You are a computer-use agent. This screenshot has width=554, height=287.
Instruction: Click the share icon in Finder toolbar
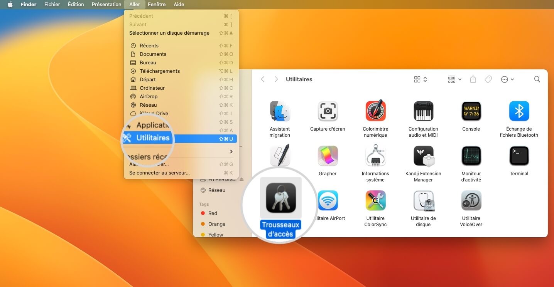473,79
